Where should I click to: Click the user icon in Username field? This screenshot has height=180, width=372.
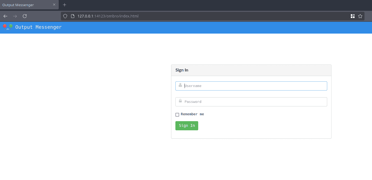[x=180, y=85]
